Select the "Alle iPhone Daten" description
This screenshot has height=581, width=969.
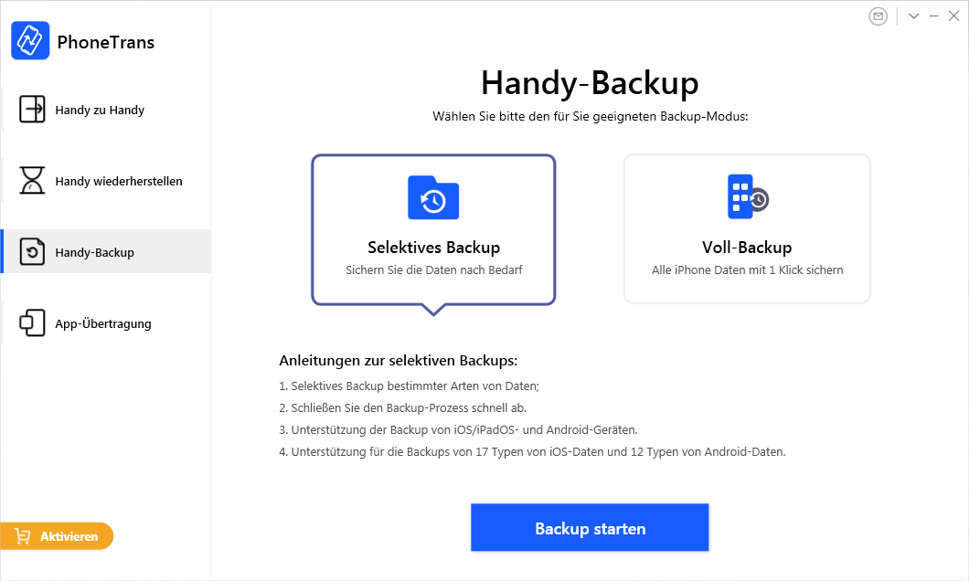click(747, 270)
